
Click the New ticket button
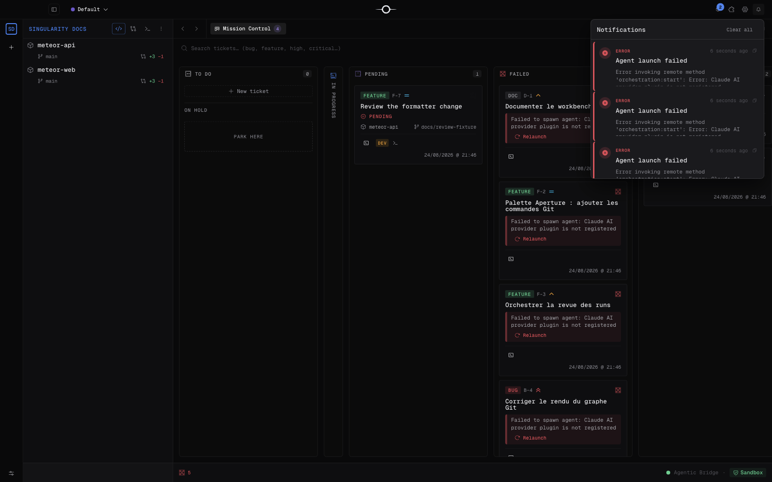[x=248, y=91]
